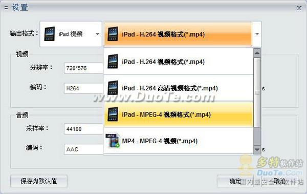The width and height of the screenshot is (307, 194).
Task: Click the video 编码 field showing H264
Action: pyautogui.click(x=83, y=88)
